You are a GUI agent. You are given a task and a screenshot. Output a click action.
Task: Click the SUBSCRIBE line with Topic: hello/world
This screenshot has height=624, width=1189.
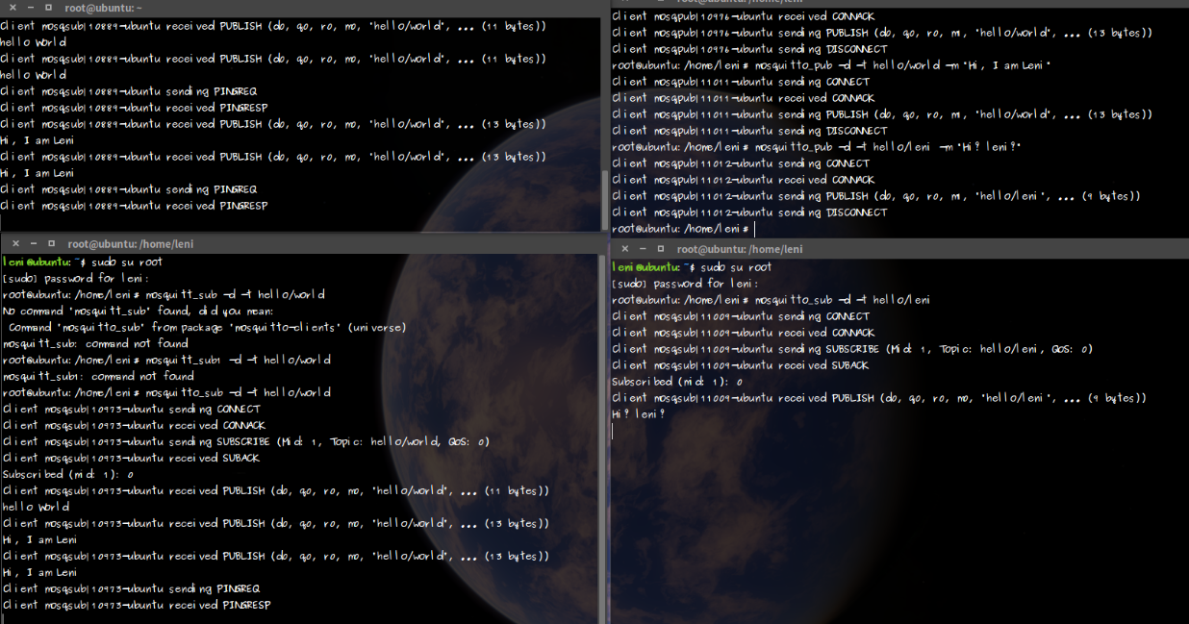pyautogui.click(x=245, y=441)
